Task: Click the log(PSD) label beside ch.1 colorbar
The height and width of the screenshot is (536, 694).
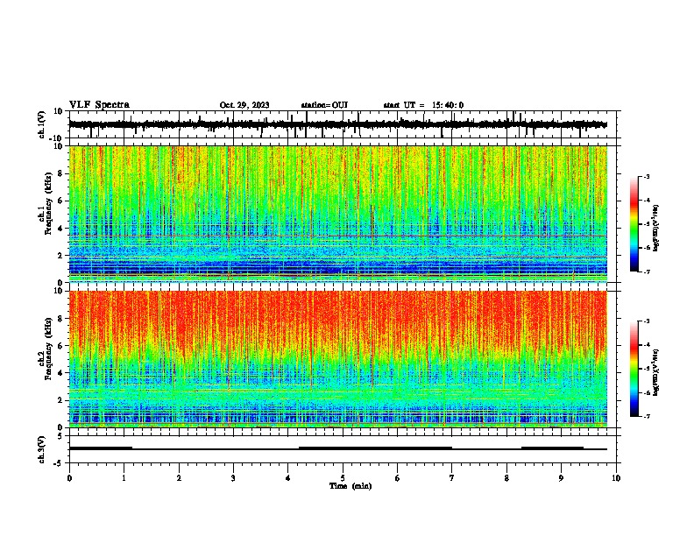Action: click(x=655, y=228)
